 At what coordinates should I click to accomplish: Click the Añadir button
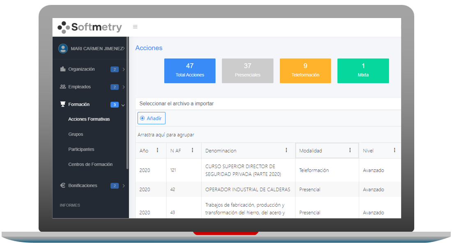coord(151,118)
